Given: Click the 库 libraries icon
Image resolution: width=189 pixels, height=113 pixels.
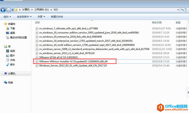Looking at the screenshot, I should 5,46.
